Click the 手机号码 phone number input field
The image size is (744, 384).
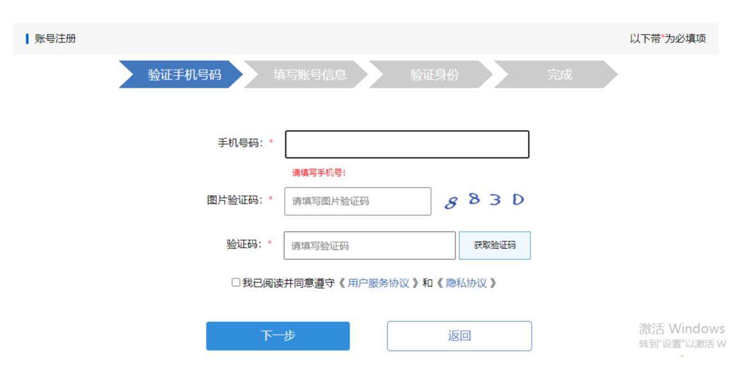click(407, 145)
